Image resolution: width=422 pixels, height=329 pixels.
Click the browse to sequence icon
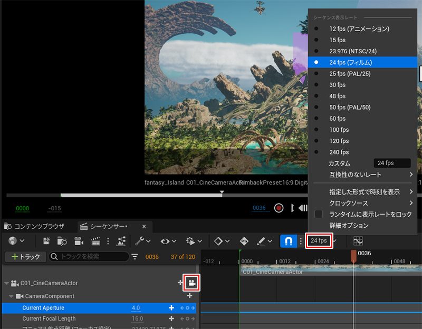pos(62,241)
